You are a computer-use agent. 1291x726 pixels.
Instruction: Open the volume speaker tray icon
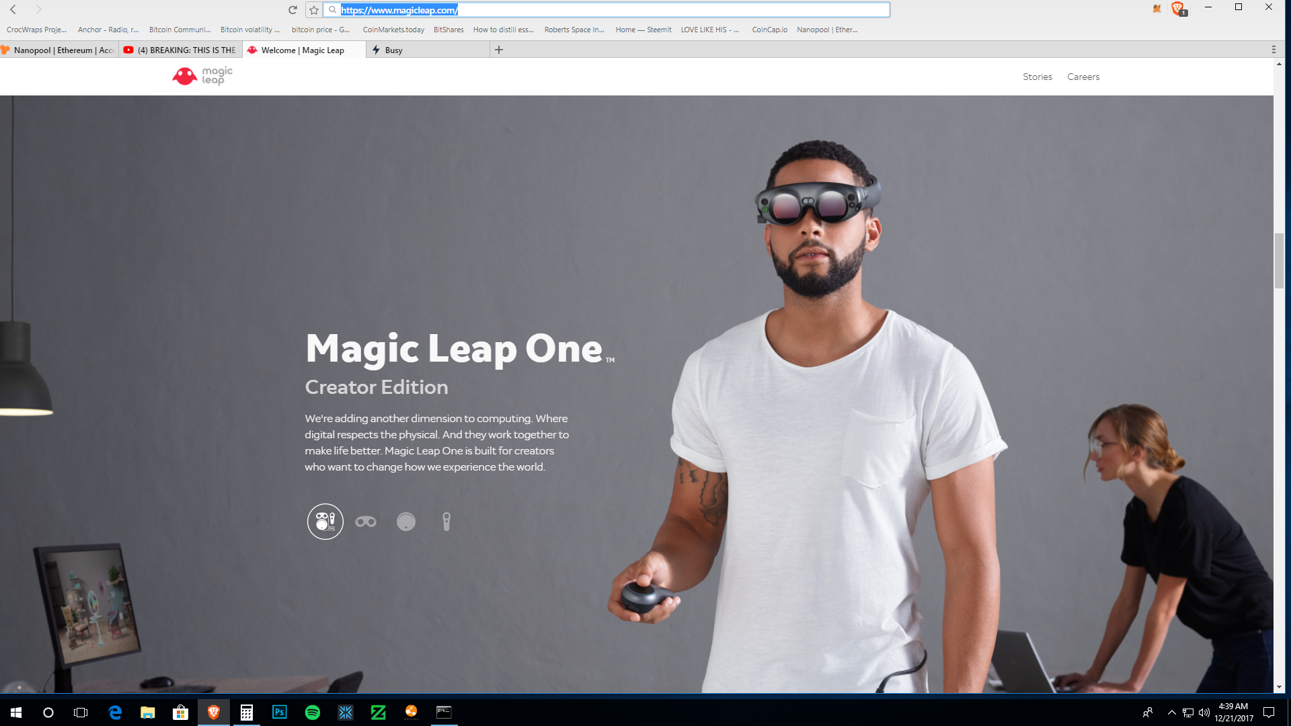point(1204,713)
